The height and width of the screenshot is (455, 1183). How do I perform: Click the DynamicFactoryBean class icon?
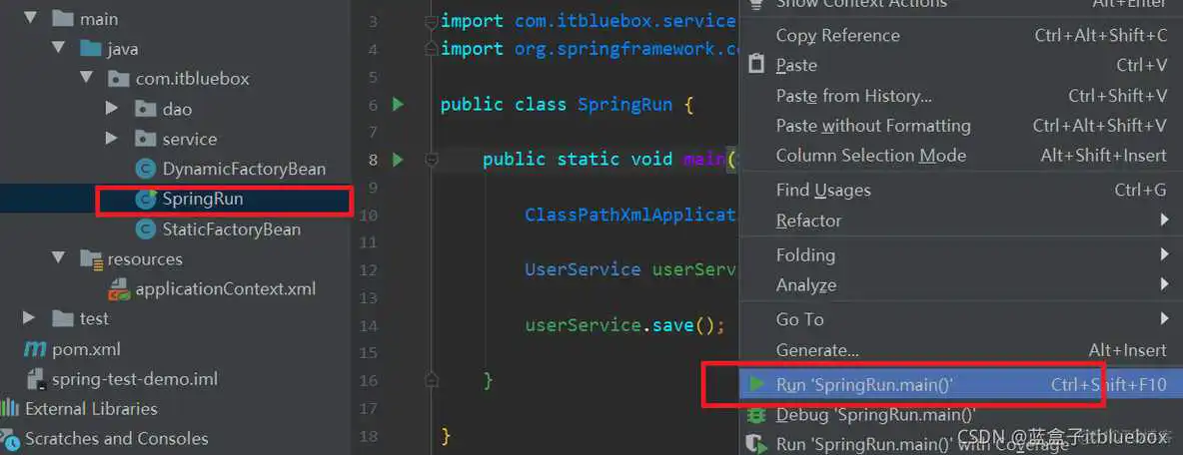pyautogui.click(x=146, y=169)
